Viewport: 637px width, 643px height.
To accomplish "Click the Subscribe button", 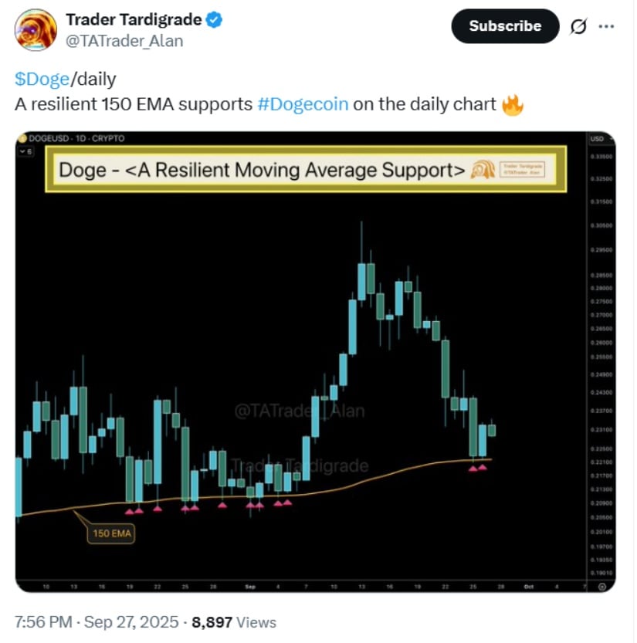I will [x=505, y=25].
